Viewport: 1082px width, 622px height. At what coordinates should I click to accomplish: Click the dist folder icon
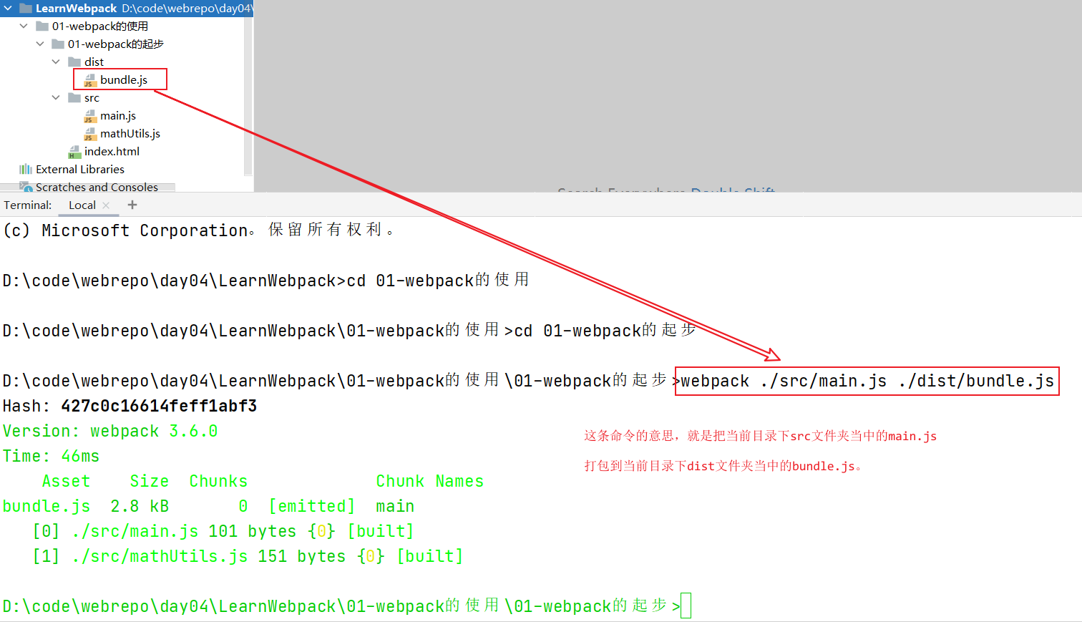pyautogui.click(x=74, y=62)
